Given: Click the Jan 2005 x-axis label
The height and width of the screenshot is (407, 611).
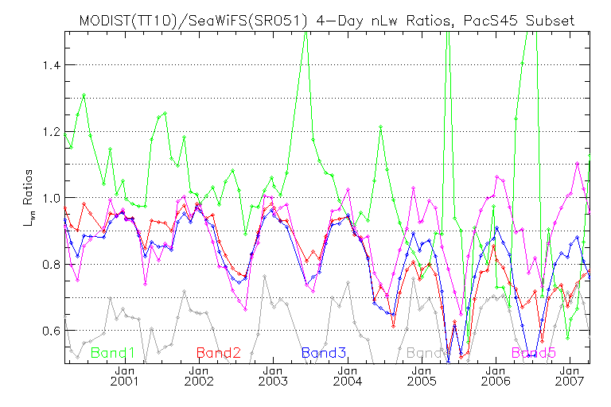Looking at the screenshot, I should [x=422, y=376].
